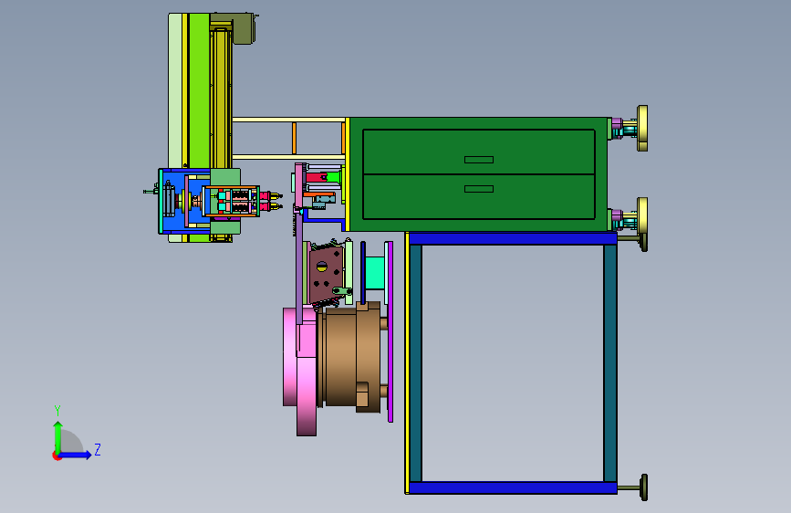Select the upper drawer handle on green cabinet
The width and height of the screenshot is (791, 513).
479,160
